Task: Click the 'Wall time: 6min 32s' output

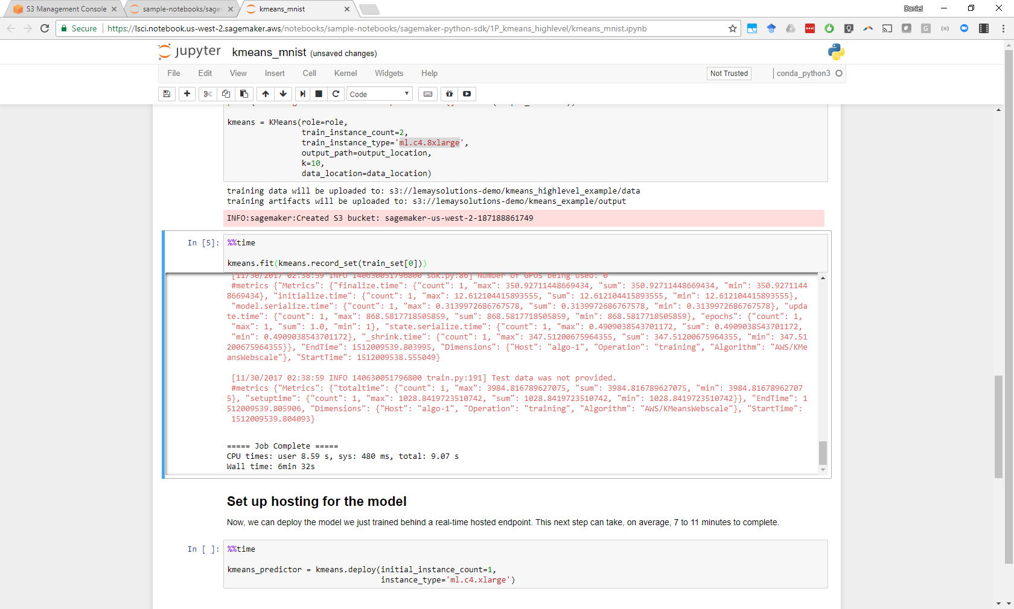Action: 271,467
